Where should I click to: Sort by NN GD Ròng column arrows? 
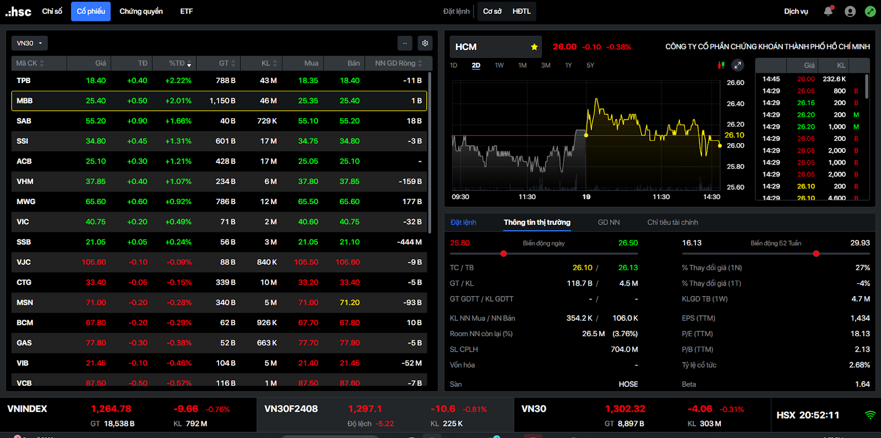[420, 63]
